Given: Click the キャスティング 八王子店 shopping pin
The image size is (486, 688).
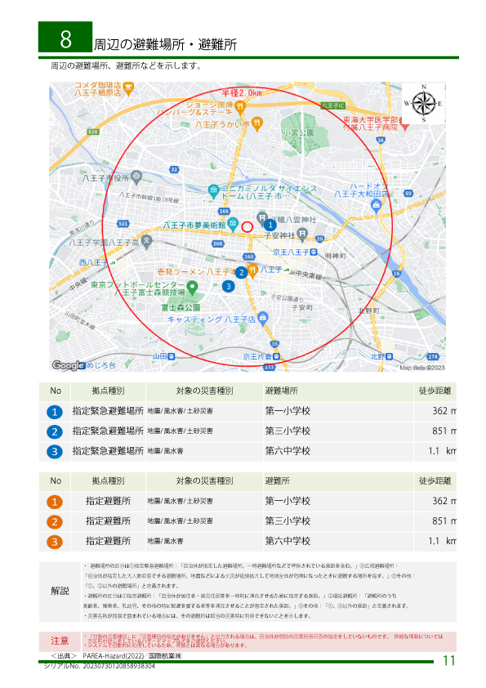Looking at the screenshot, I should tap(263, 318).
